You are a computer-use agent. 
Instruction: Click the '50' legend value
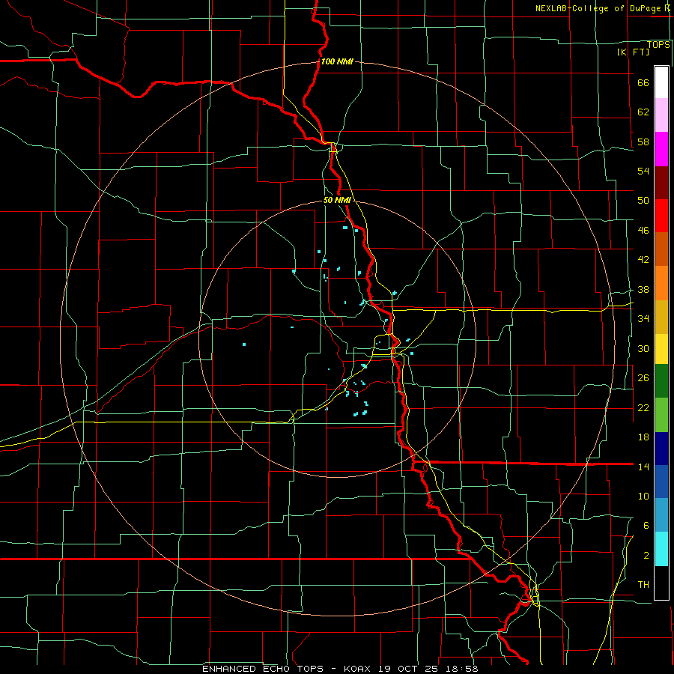643,201
